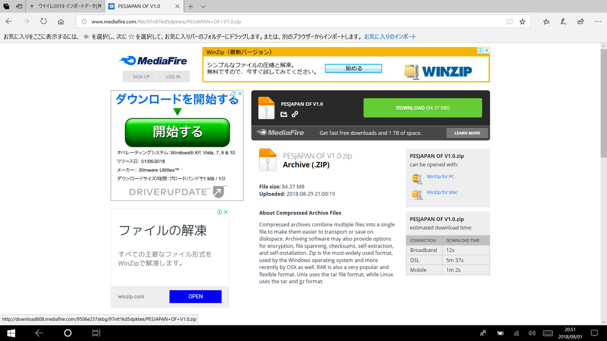Click the MediaFire logo
Screen dimensions: 607x341
(x=153, y=61)
